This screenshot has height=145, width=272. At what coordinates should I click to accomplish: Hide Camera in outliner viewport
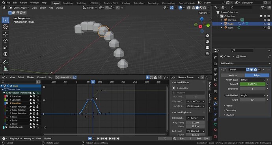click(265, 20)
